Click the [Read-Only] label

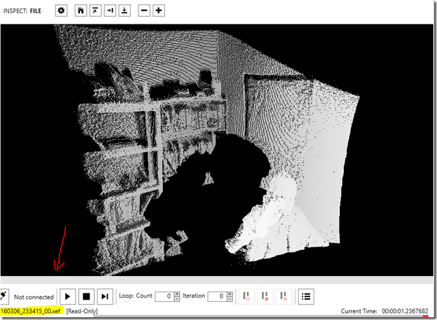(82, 311)
